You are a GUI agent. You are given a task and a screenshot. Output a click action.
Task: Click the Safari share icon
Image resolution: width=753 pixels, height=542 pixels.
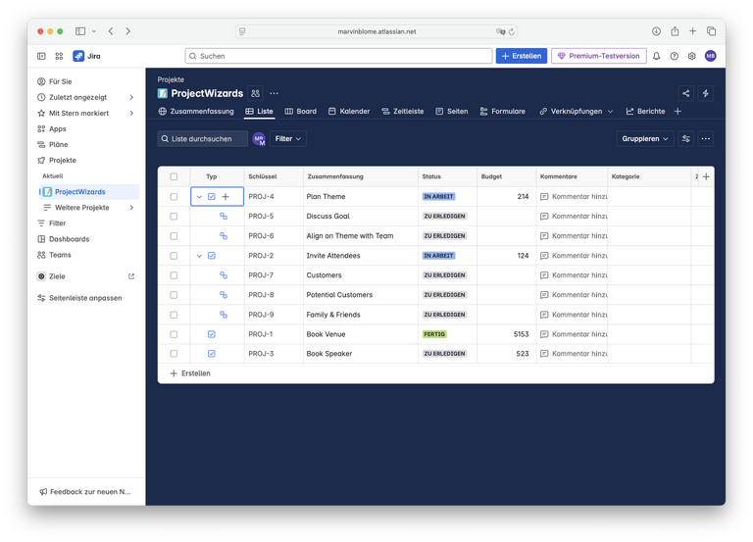tap(675, 31)
